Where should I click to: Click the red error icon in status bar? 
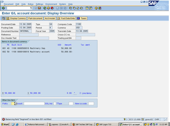point(4,119)
